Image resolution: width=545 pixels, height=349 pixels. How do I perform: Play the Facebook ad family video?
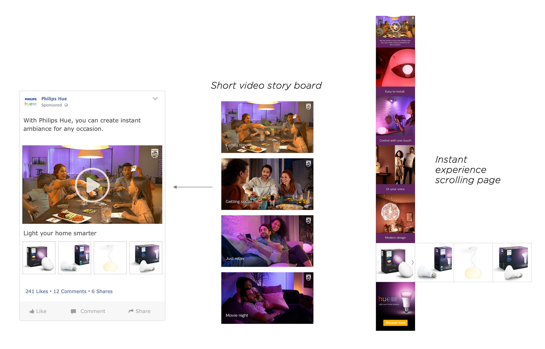point(92,185)
